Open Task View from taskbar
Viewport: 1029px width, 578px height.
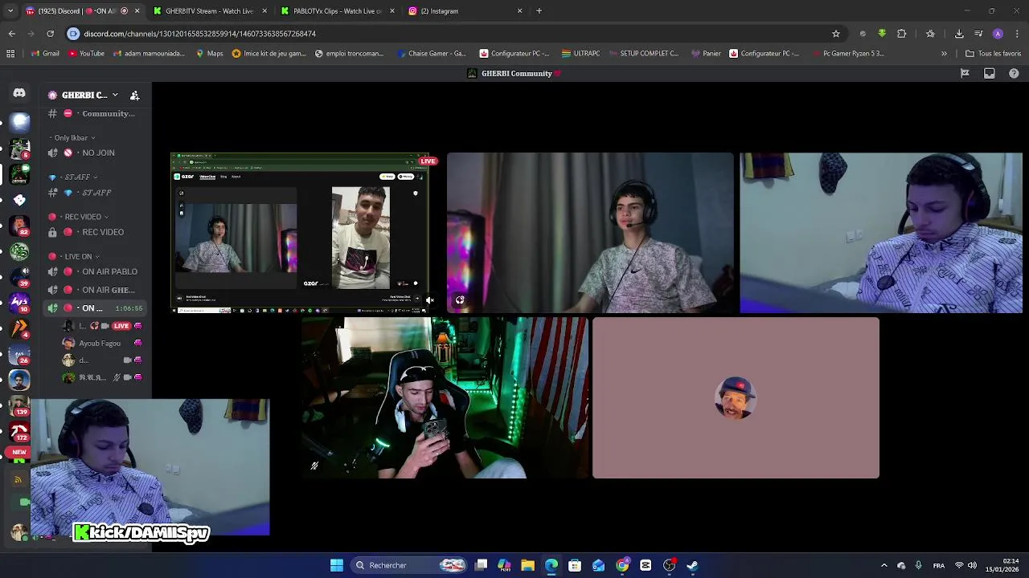coord(481,565)
